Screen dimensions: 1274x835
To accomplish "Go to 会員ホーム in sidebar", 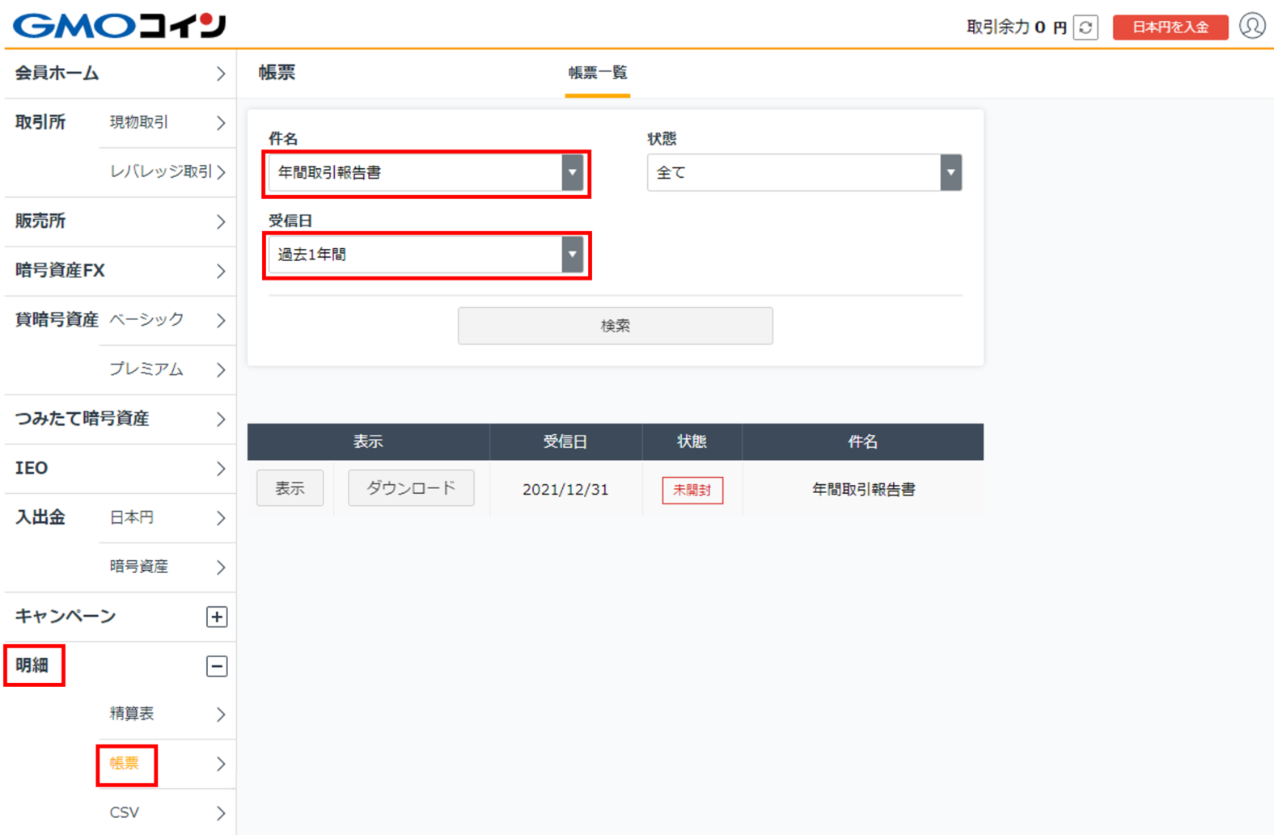I will [x=120, y=74].
